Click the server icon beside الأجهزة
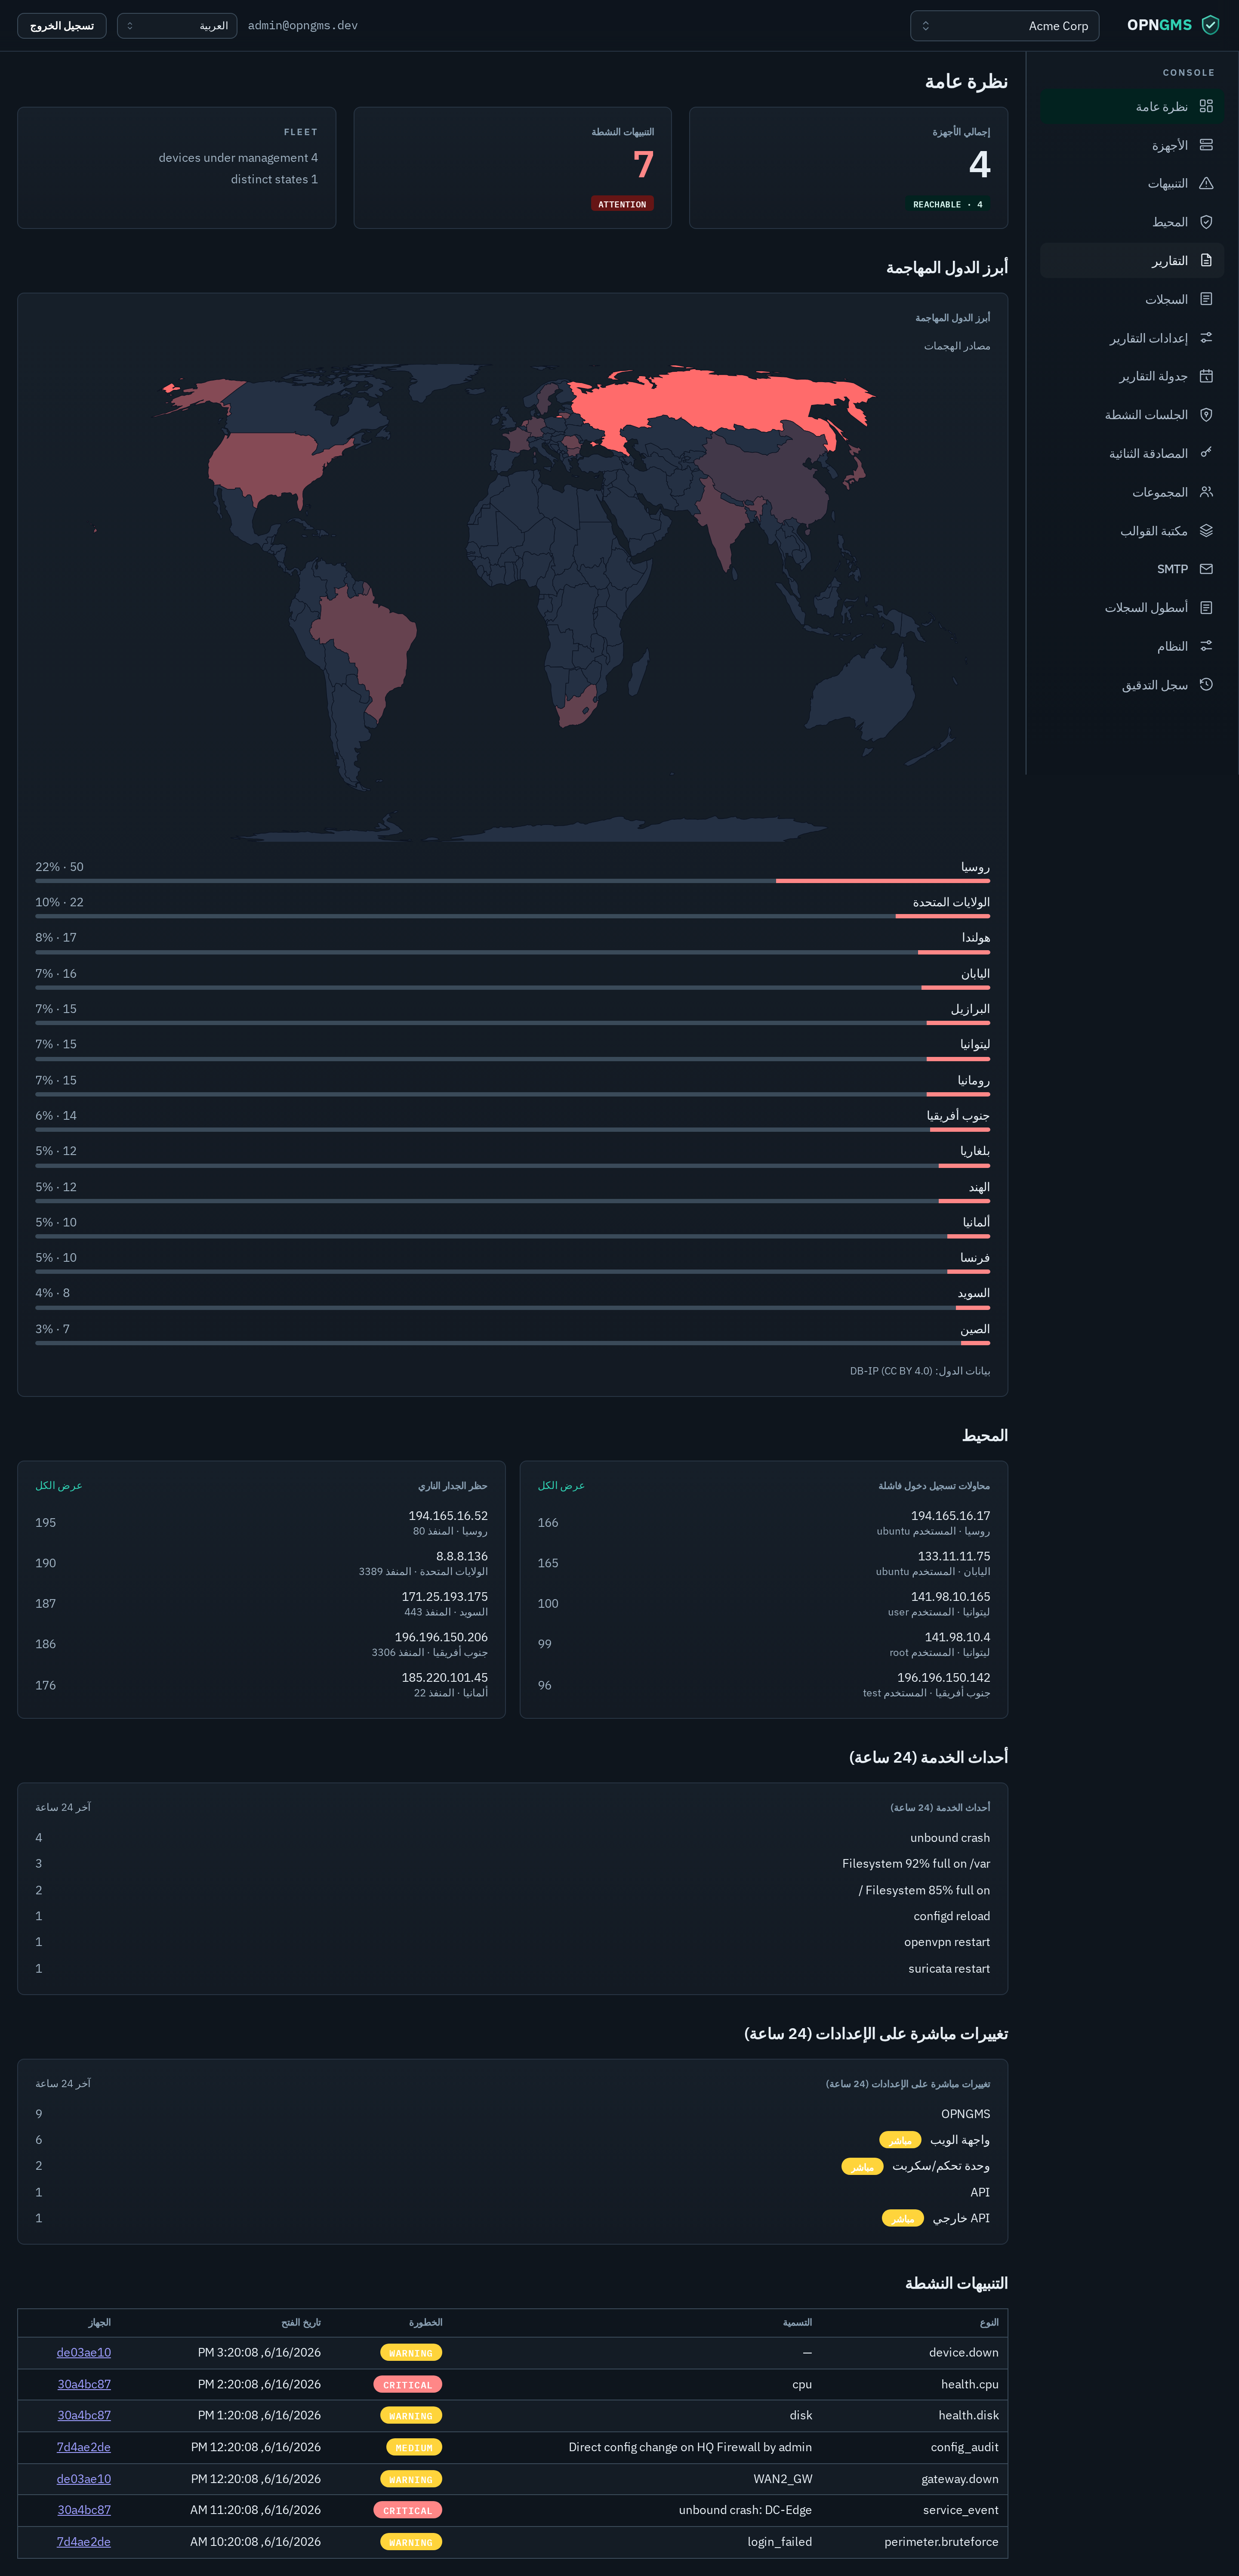Image resolution: width=1239 pixels, height=2576 pixels. [1206, 145]
